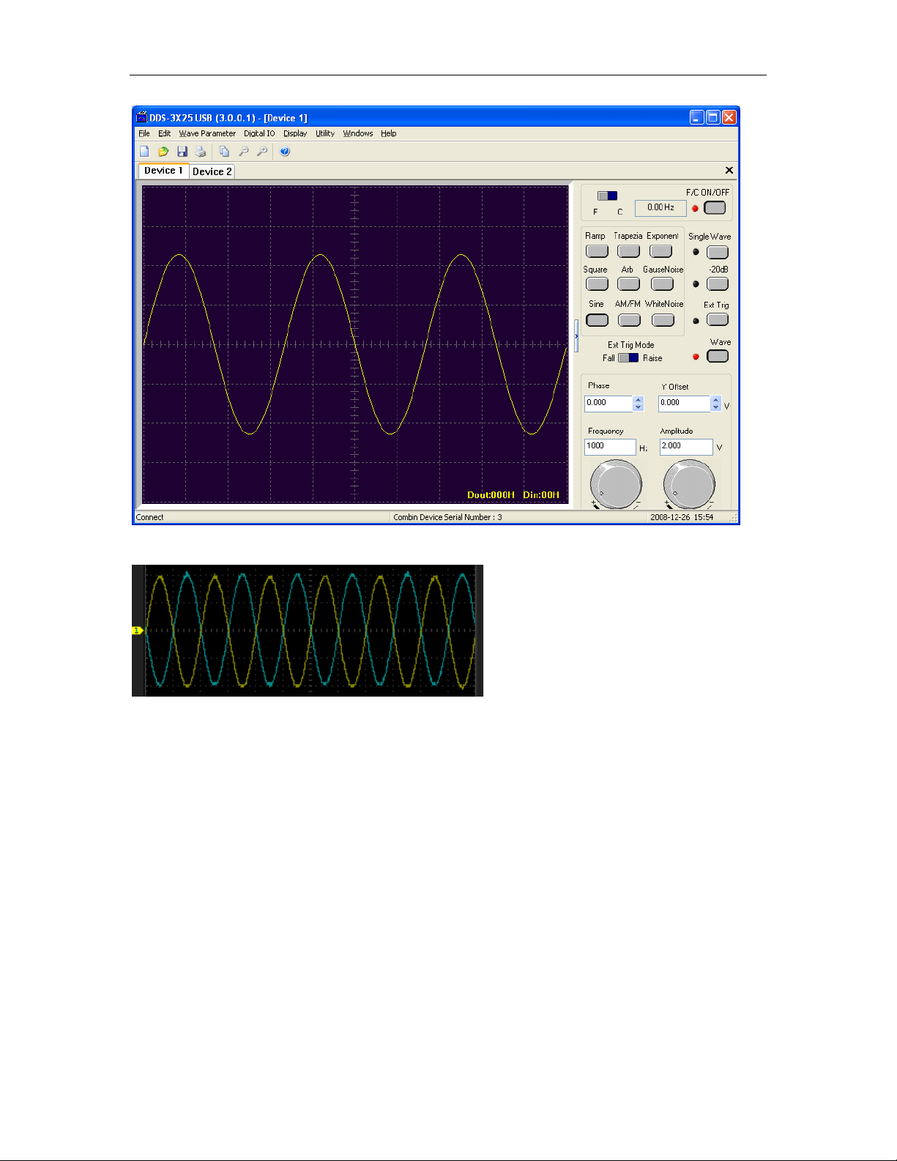897x1161 pixels.
Task: Open the Utility menu
Action: [325, 133]
